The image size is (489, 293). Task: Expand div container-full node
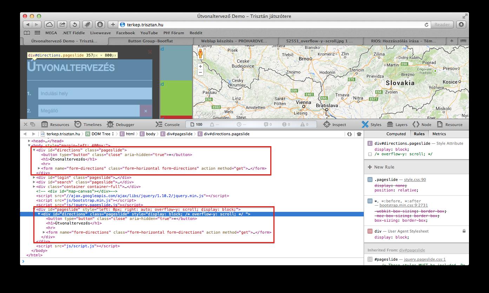34,187
